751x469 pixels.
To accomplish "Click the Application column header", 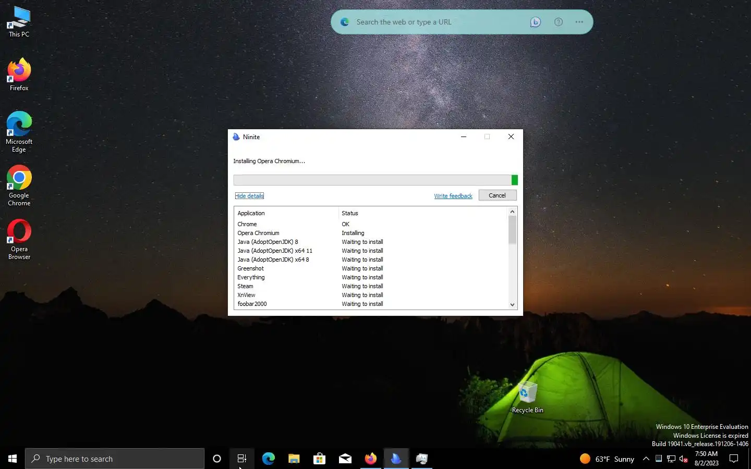I will click(x=286, y=213).
